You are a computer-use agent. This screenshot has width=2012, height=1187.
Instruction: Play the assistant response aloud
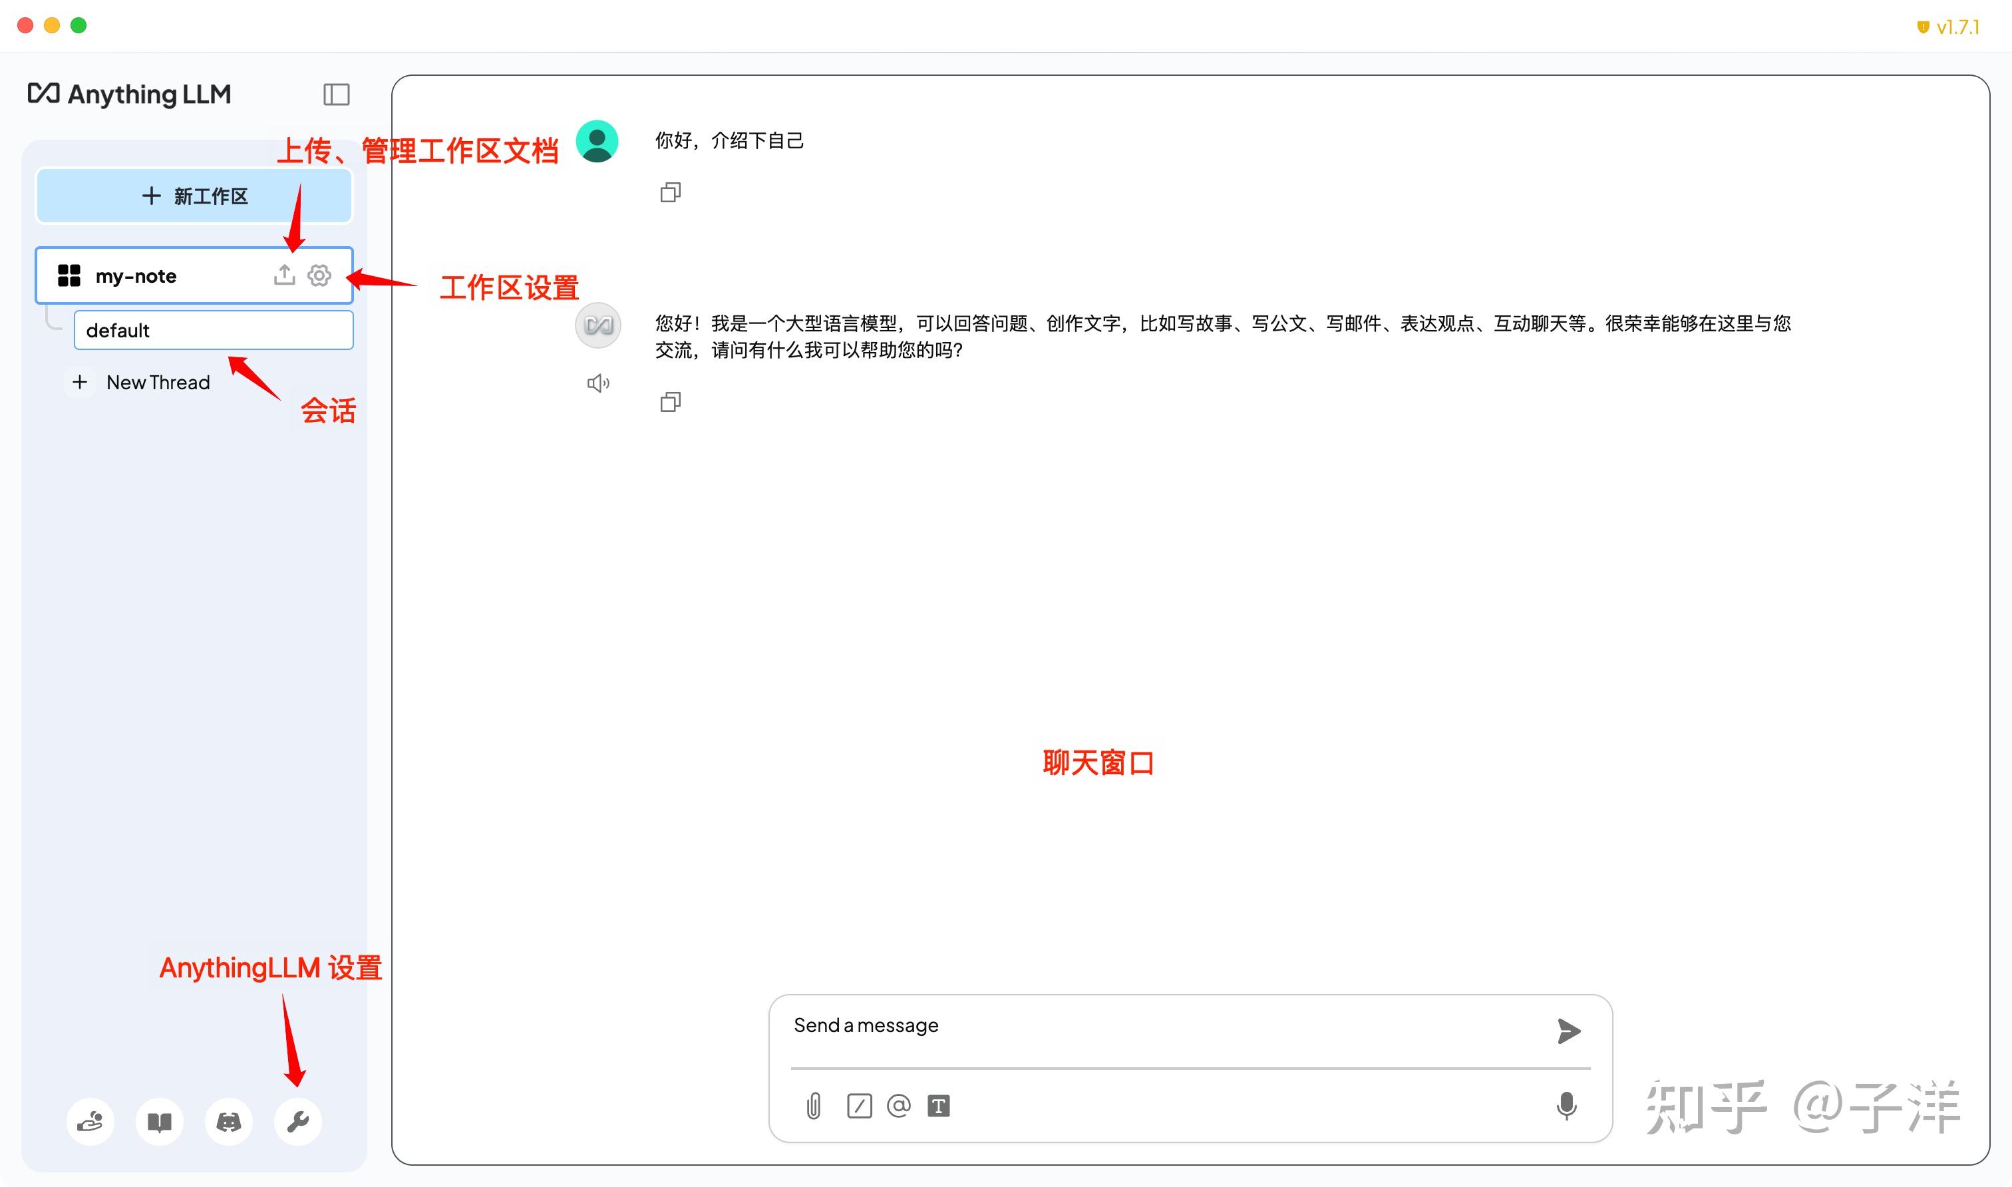tap(597, 383)
